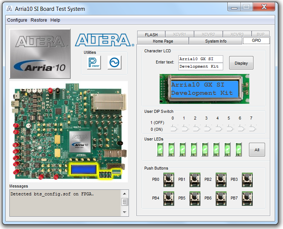The image size is (283, 229).
Task: Open the Restore menu
Action: pos(39,20)
